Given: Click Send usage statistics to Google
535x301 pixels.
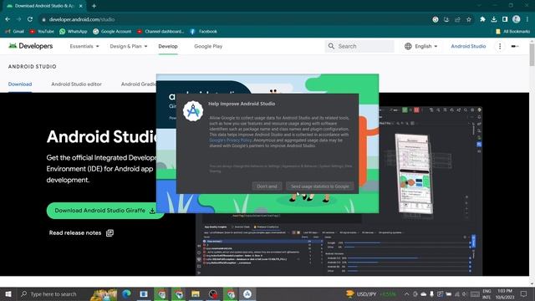Looking at the screenshot, I should tap(319, 186).
